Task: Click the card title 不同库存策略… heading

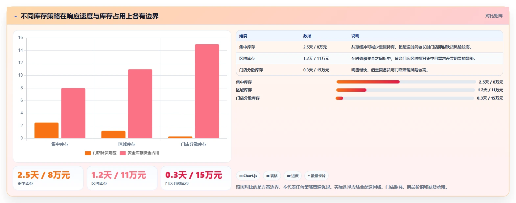Action: 90,16
